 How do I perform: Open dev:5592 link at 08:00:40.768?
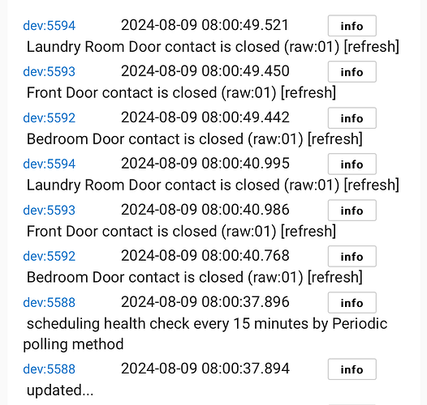click(49, 256)
